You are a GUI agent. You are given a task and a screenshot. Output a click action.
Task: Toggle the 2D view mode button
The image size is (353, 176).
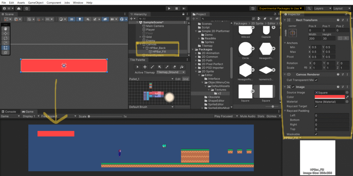71,19
